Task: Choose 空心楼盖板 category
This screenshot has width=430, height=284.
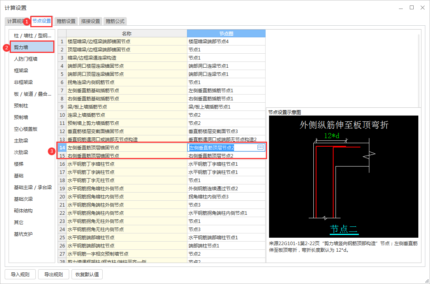Action: pyautogui.click(x=32, y=129)
